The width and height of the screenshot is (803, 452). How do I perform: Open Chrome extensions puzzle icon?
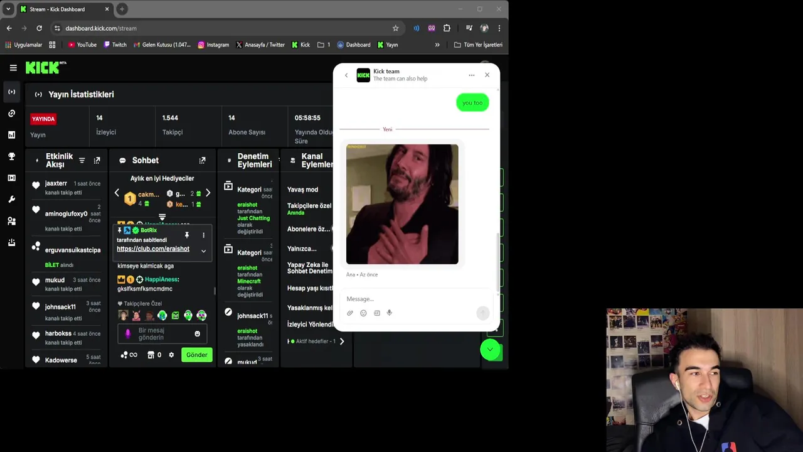pos(447,28)
